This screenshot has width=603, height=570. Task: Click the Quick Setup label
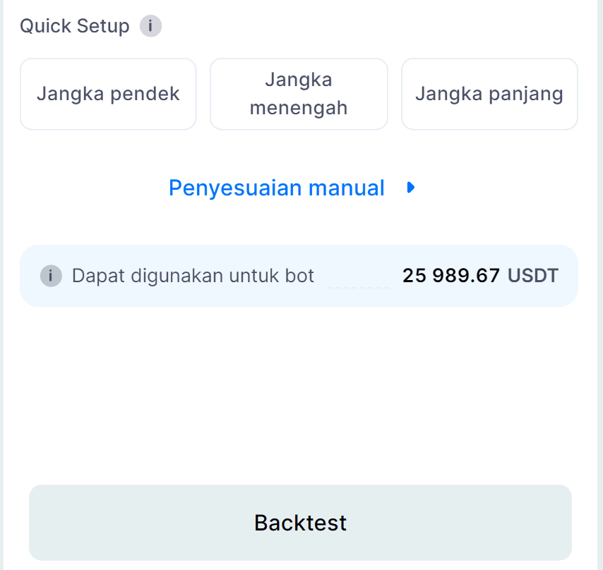(75, 27)
